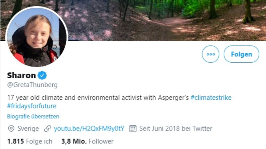Click the Seit Juni 2018 bei Twitter text
This screenshot has height=149, width=266.
pos(176,129)
